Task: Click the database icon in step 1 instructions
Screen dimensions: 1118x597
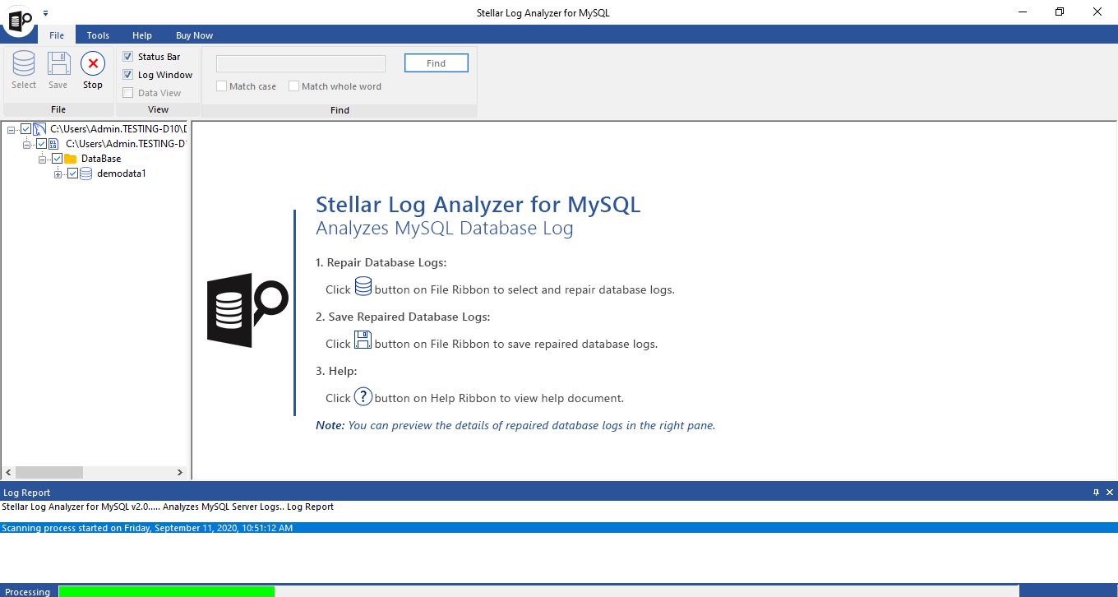Action: click(363, 286)
